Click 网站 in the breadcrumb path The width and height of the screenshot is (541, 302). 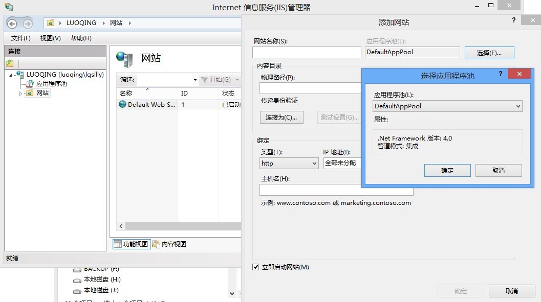(116, 22)
